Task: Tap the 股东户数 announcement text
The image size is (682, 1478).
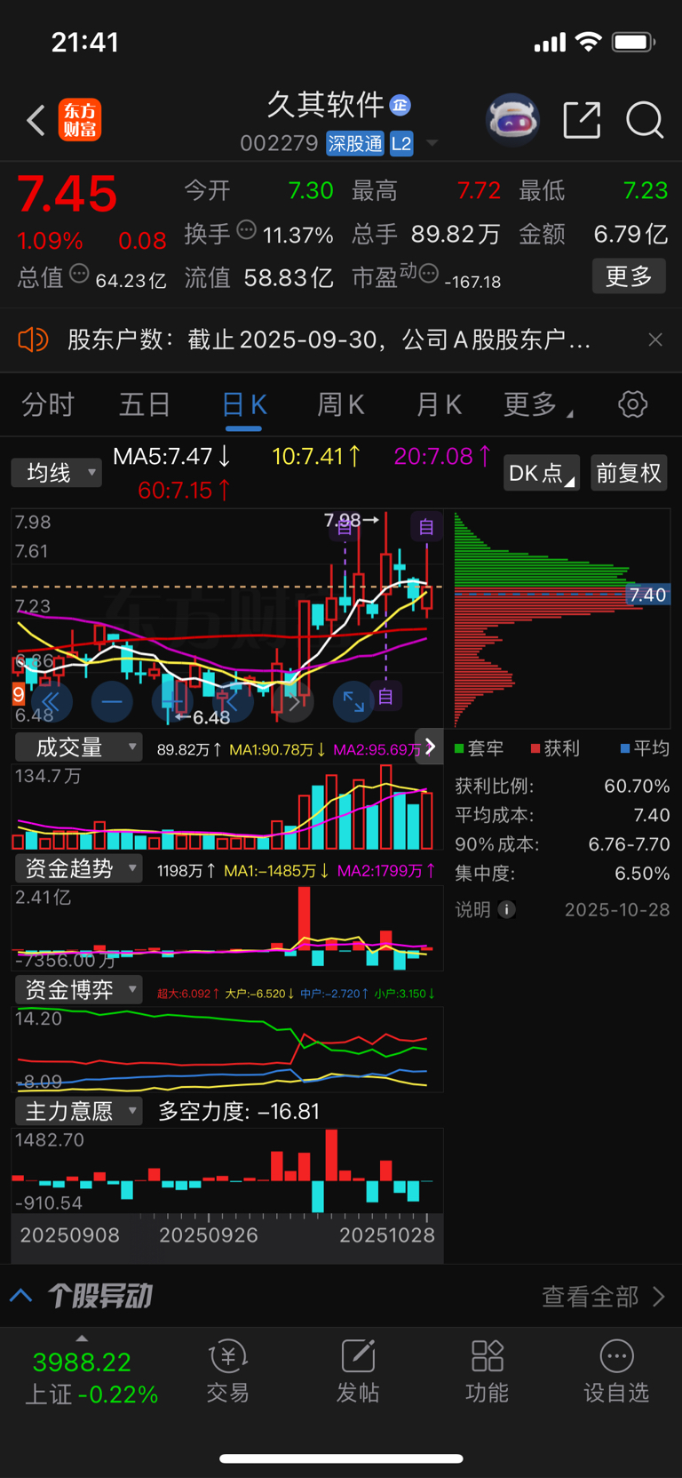Action: coord(329,340)
